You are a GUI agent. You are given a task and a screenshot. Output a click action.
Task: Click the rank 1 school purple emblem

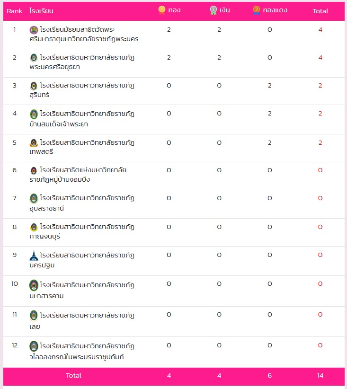point(34,30)
